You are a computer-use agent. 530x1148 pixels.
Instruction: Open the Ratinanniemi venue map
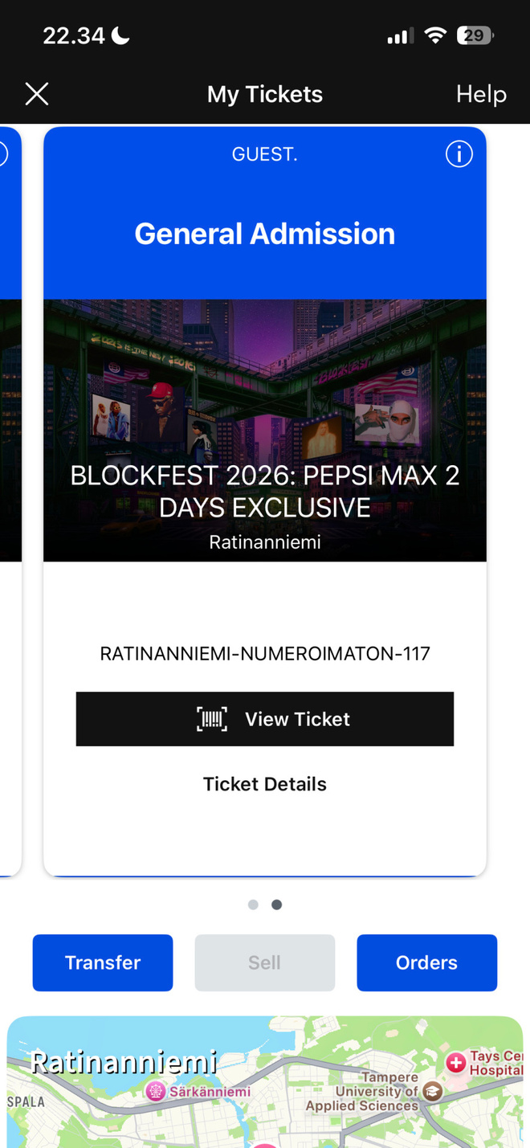click(265, 1082)
